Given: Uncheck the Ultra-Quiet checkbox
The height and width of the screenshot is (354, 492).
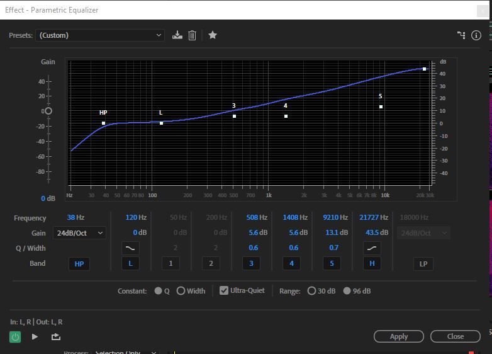Looking at the screenshot, I should click(224, 290).
